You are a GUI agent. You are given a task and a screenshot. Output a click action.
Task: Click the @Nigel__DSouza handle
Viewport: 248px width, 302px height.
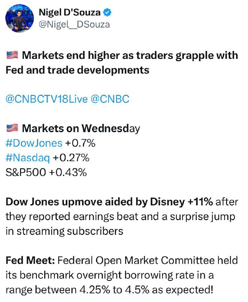point(74,25)
